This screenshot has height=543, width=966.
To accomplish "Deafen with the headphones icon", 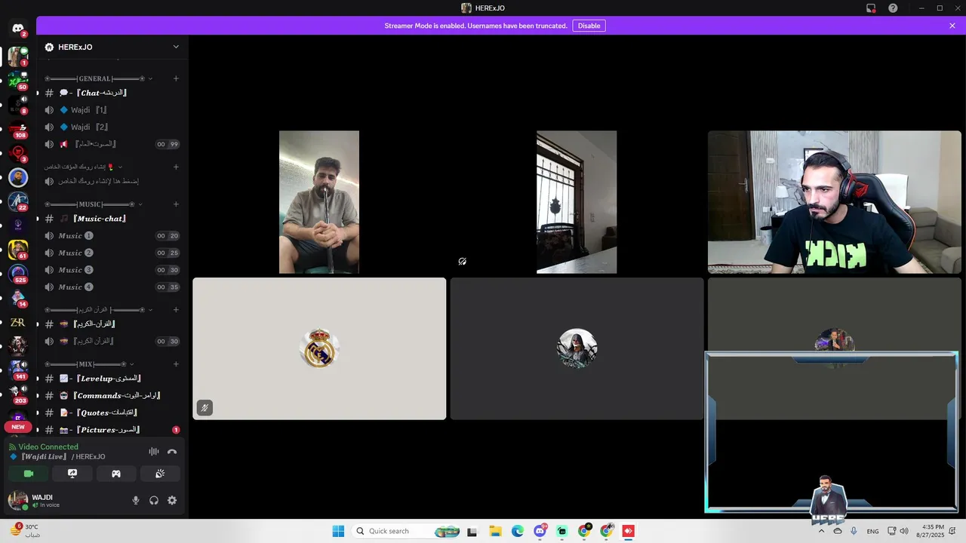I will coord(154,500).
